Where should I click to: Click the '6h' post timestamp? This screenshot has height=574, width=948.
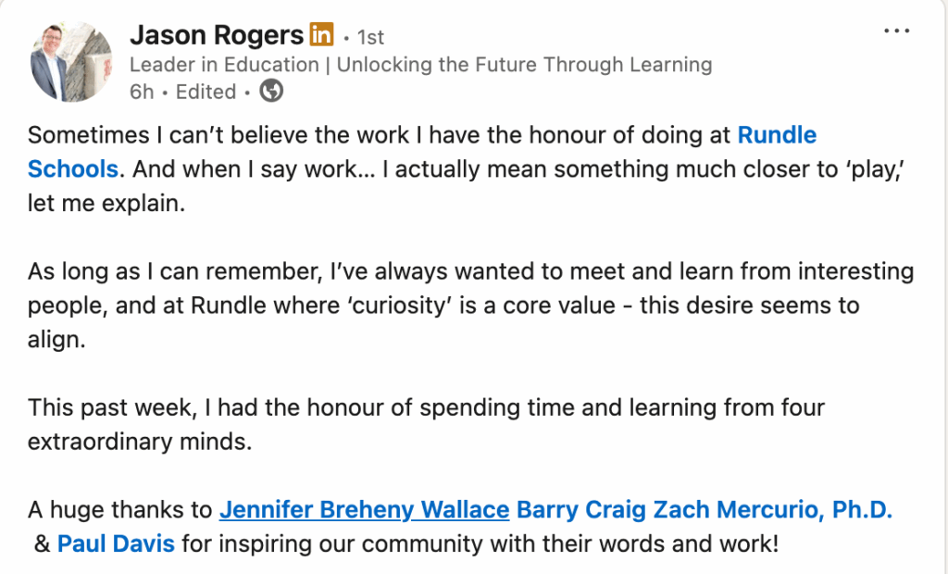point(142,92)
